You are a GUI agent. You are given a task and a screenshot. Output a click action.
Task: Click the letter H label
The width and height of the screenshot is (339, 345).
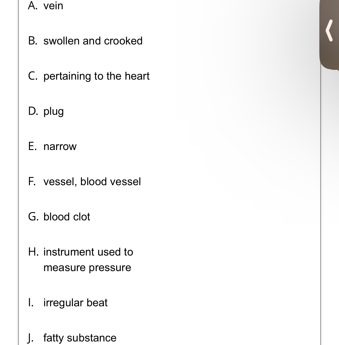click(33, 252)
